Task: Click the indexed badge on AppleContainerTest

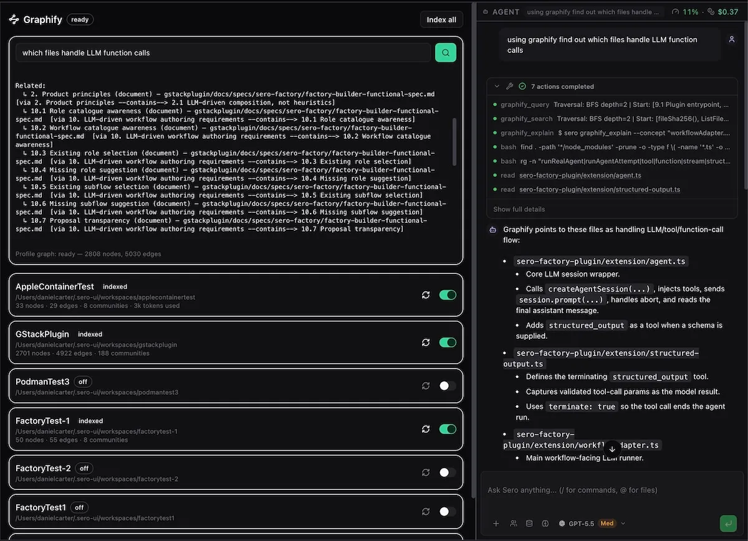Action: [115, 287]
